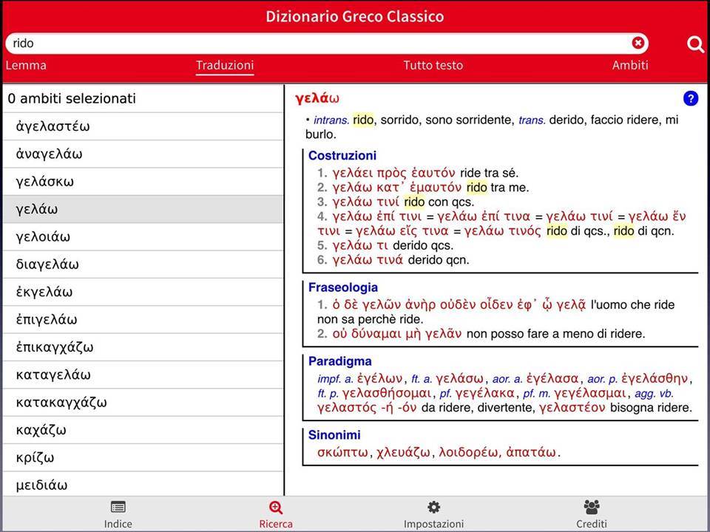Click the magnifying glass search icon
Viewport: 710px width, 532px height.
(x=695, y=44)
